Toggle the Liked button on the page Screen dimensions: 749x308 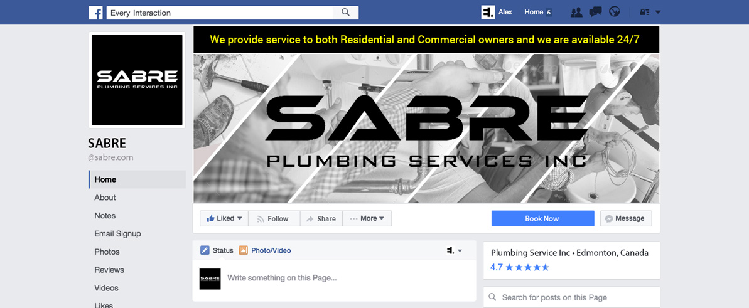coord(224,218)
